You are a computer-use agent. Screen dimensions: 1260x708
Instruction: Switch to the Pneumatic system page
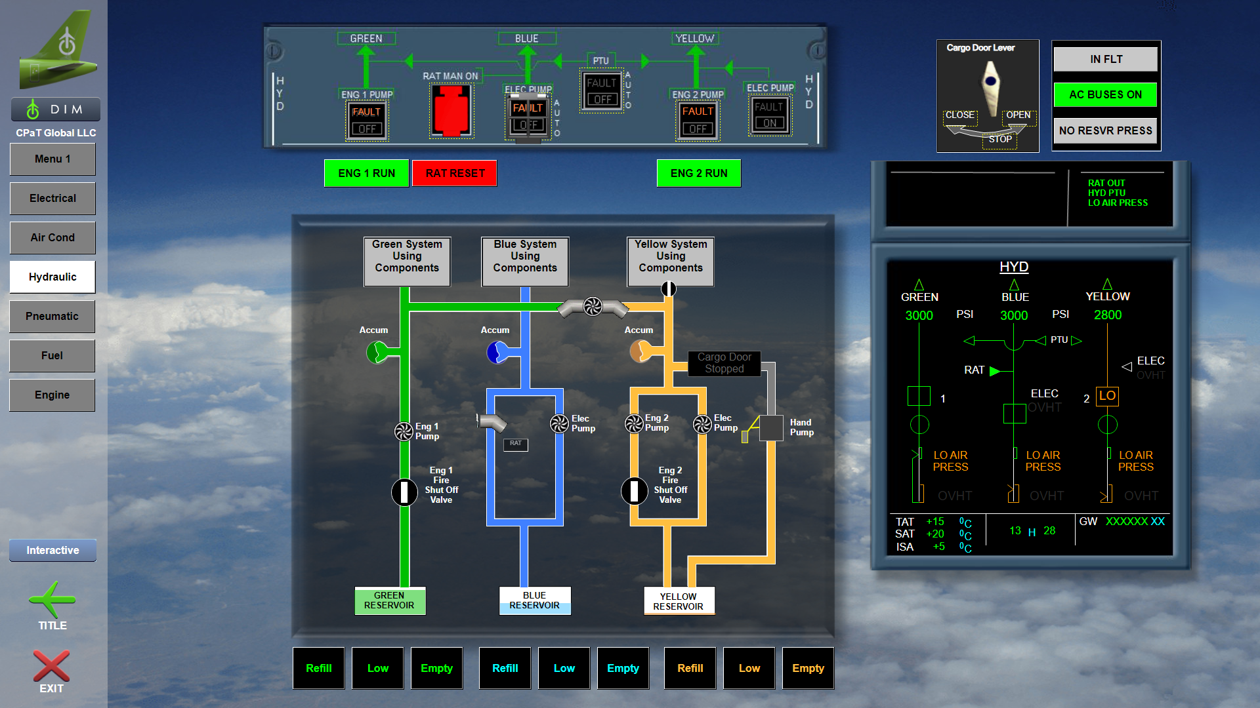[52, 316]
